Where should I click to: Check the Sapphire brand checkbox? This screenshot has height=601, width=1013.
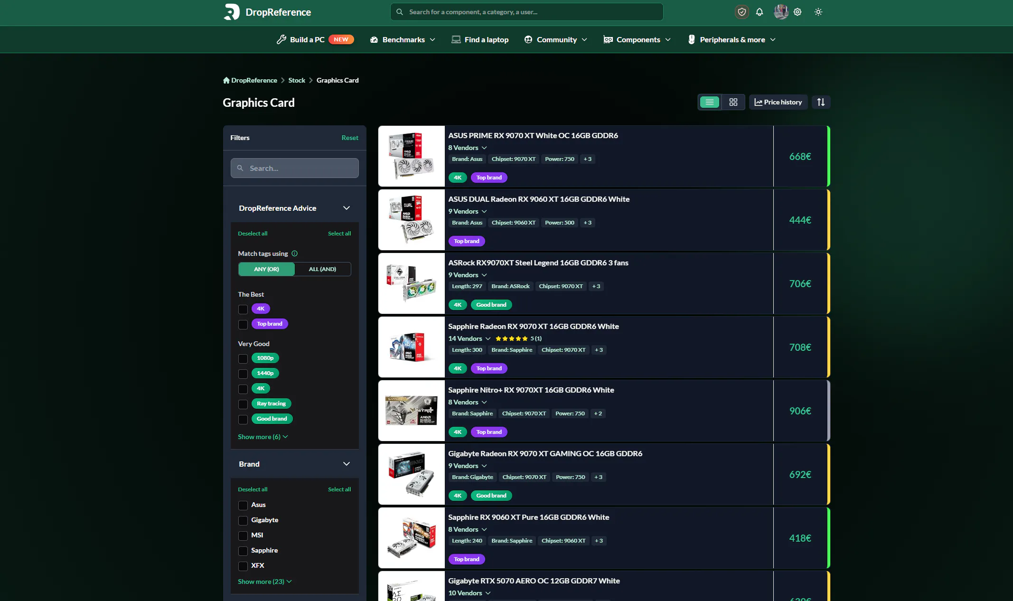tap(243, 551)
